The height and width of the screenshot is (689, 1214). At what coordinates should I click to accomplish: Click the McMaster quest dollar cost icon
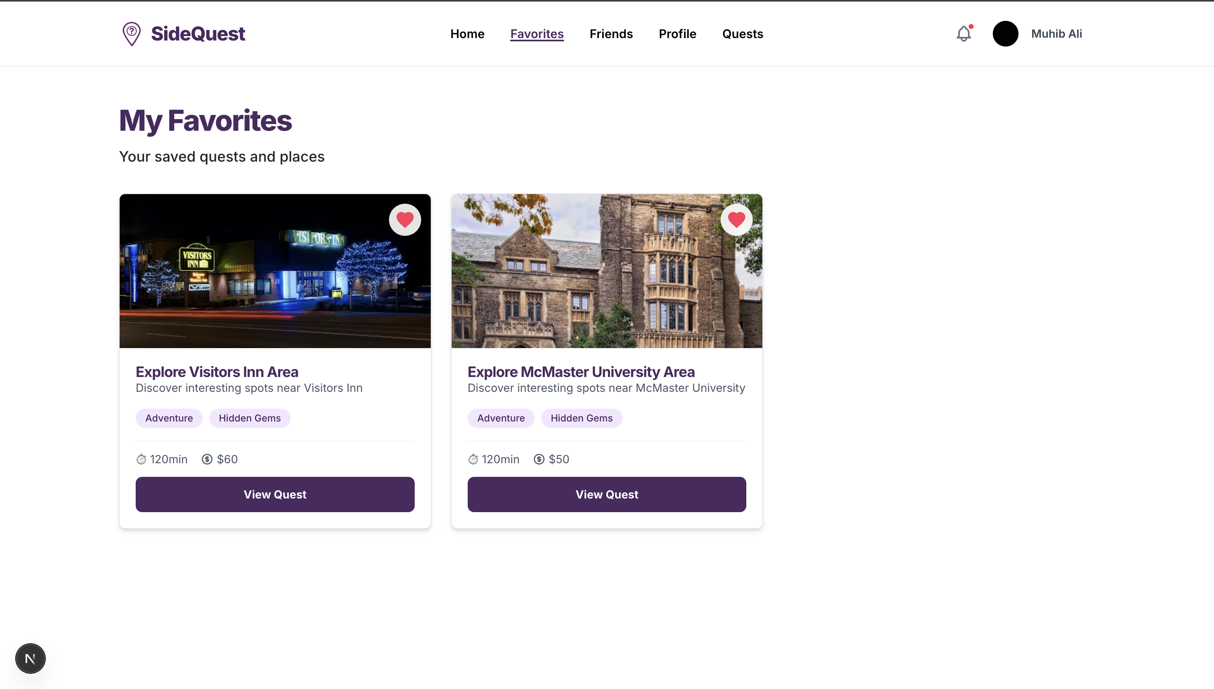[x=539, y=459]
